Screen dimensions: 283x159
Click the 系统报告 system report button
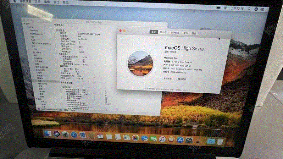pos(169,79)
